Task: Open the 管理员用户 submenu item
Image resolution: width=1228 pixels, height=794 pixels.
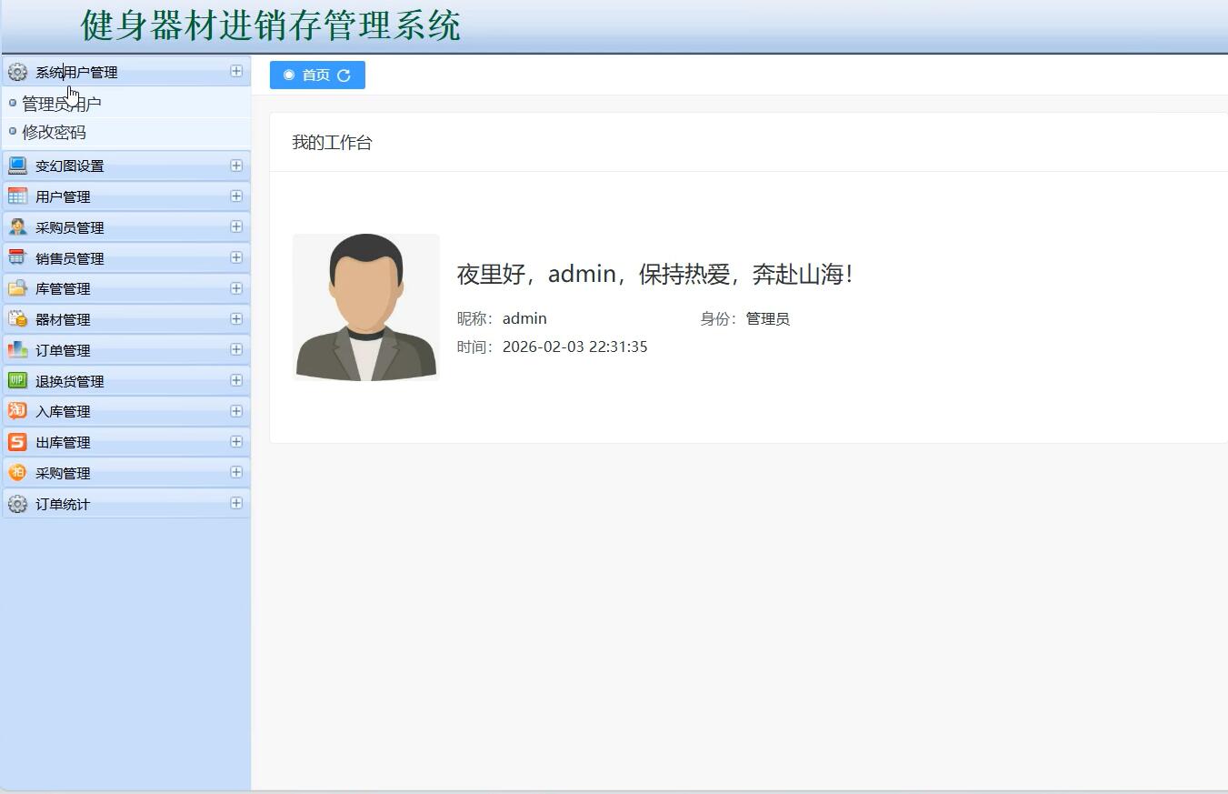Action: (62, 104)
